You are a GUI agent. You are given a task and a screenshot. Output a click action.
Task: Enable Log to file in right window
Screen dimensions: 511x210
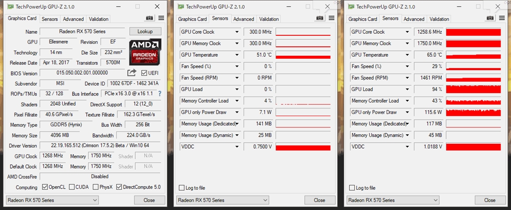pos(352,188)
